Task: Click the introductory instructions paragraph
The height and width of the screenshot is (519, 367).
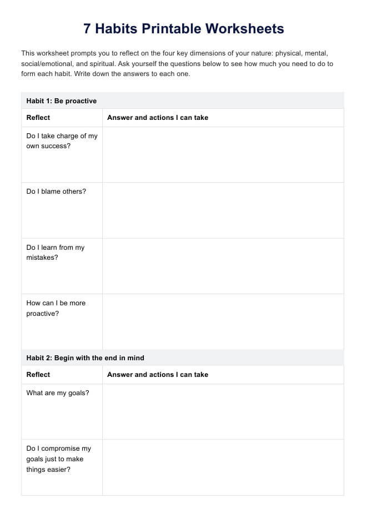Action: (178, 64)
